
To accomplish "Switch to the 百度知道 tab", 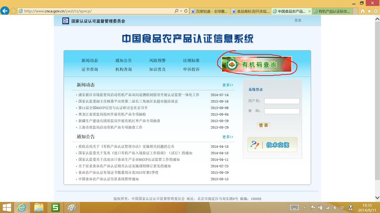I will (x=209, y=12).
